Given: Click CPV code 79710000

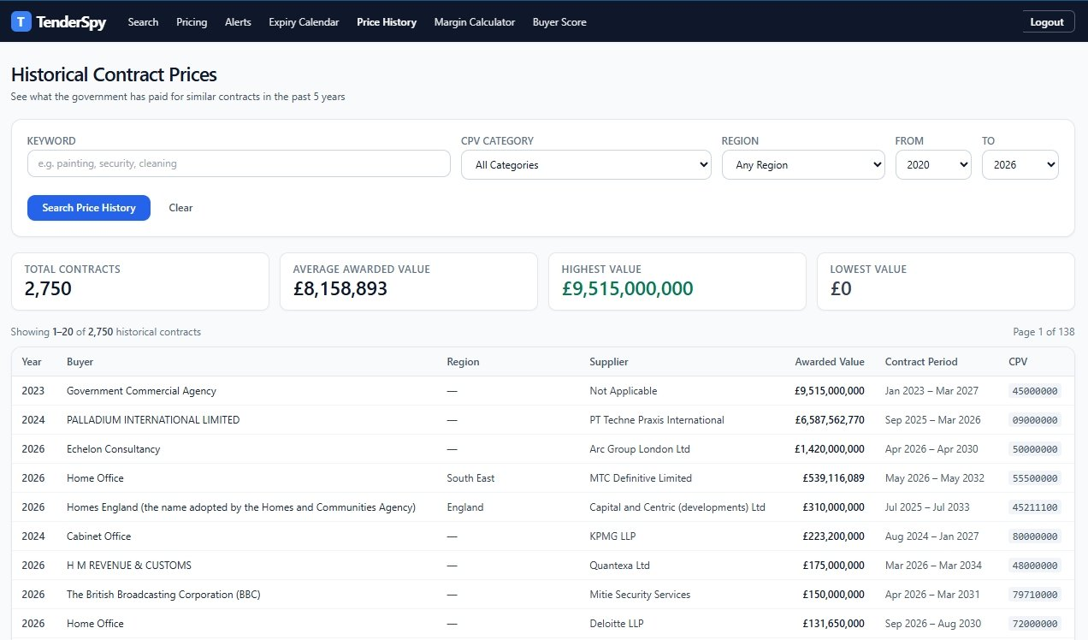Looking at the screenshot, I should (x=1035, y=595).
